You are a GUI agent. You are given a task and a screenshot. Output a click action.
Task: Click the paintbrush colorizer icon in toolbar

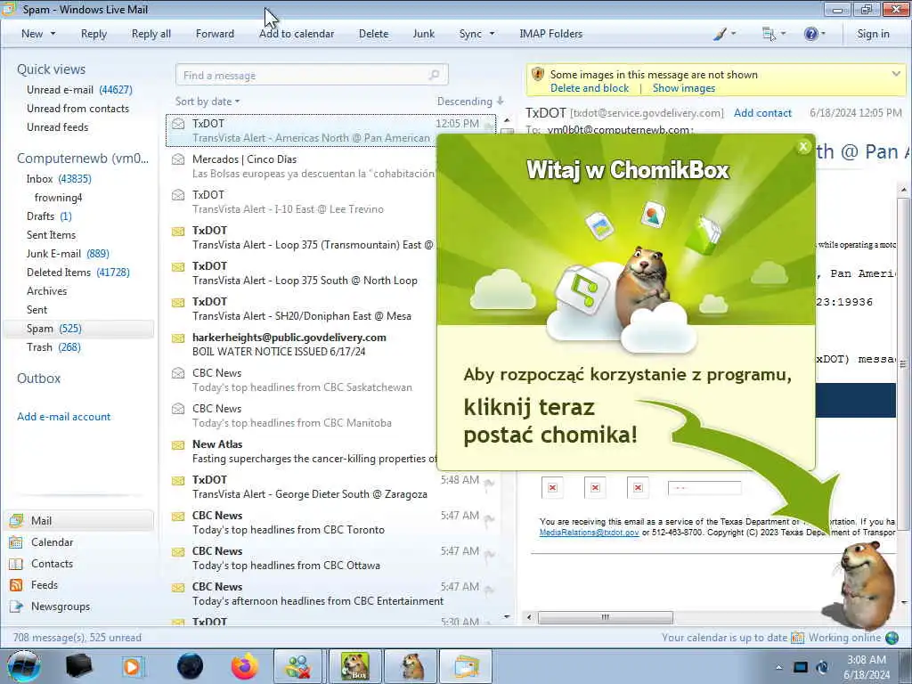[x=720, y=34]
